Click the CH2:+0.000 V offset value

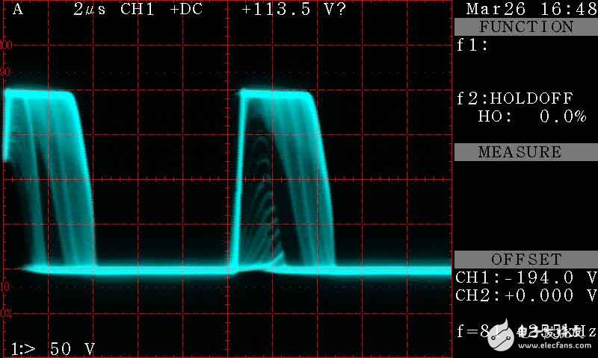pyautogui.click(x=526, y=295)
